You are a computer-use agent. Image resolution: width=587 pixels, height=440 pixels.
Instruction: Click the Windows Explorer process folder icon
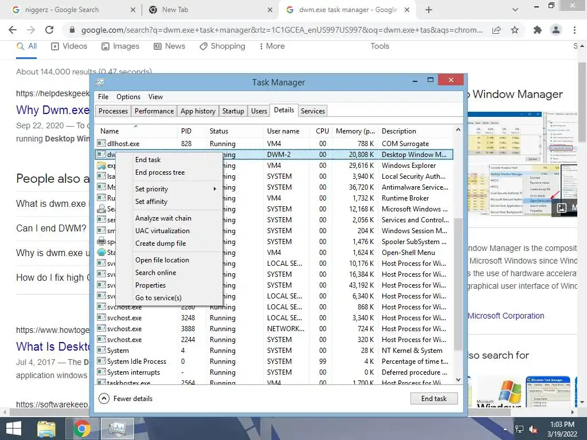[101, 165]
